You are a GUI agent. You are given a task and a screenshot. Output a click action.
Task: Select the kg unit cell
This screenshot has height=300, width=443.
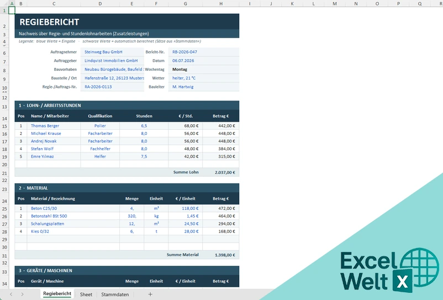[x=156, y=216]
